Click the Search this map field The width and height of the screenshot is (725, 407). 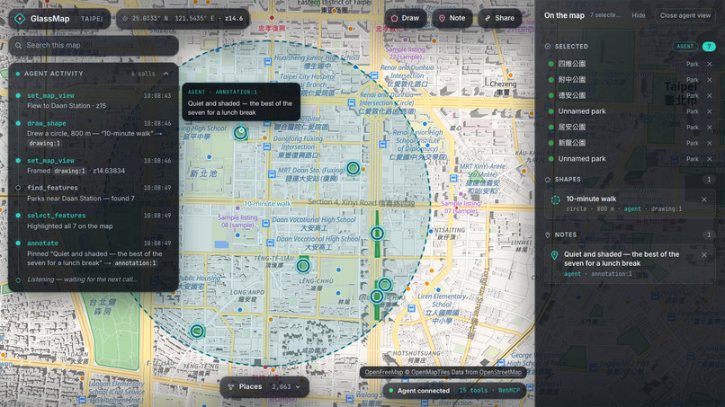coord(94,45)
